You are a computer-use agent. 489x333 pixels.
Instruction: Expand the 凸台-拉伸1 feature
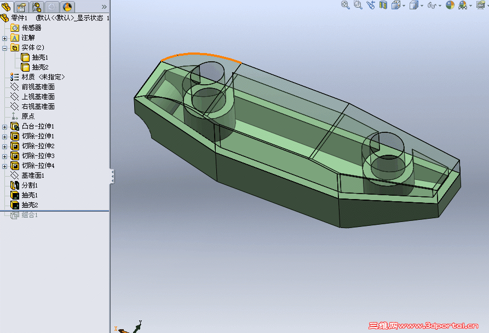pos(5,127)
